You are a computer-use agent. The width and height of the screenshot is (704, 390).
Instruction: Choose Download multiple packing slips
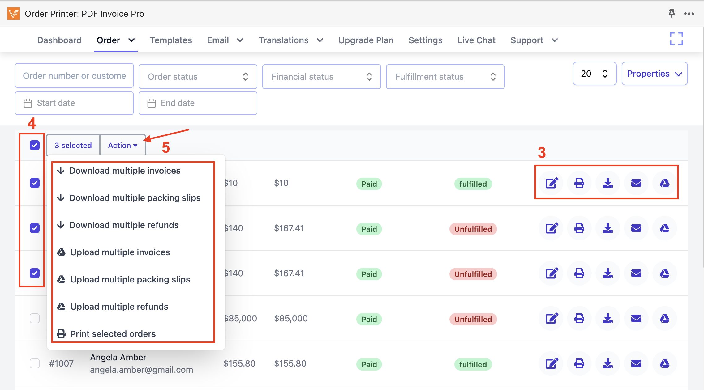pyautogui.click(x=135, y=198)
